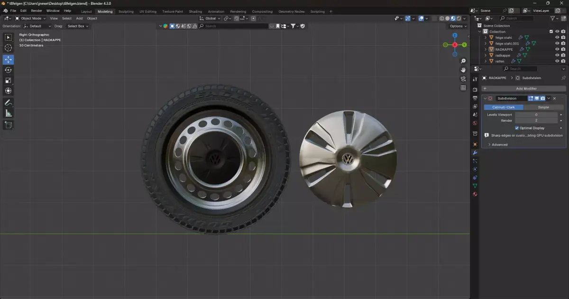Hide the RADKAPPE object in viewport
569x299 pixels.
coord(557,49)
